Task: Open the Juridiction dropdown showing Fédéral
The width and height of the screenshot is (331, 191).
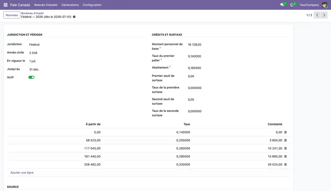Action: pos(85,45)
